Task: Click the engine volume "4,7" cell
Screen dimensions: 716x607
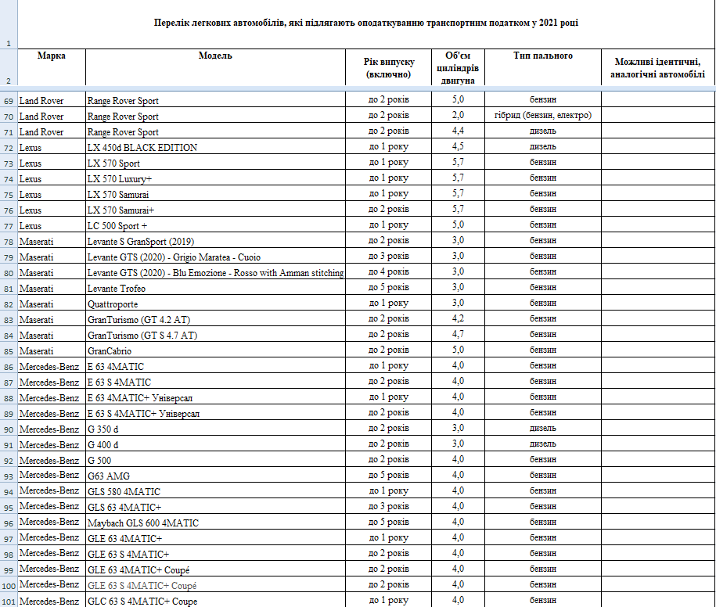Action: pyautogui.click(x=458, y=335)
